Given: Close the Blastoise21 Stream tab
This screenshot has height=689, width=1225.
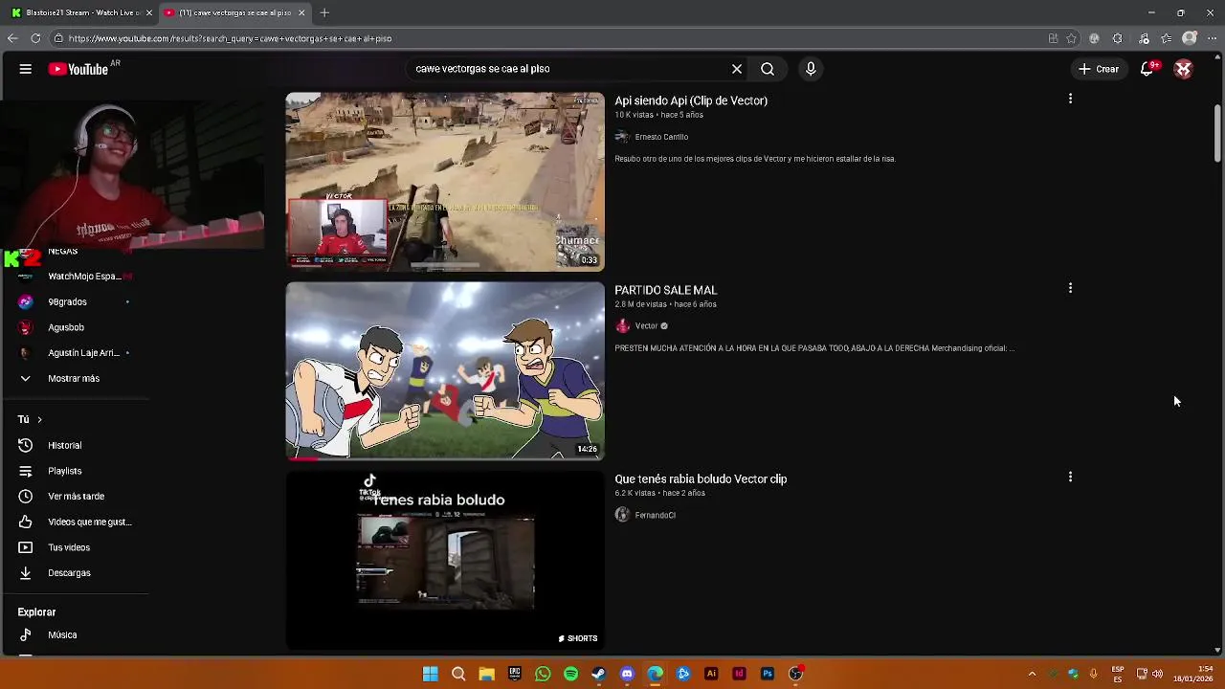Looking at the screenshot, I should [148, 13].
